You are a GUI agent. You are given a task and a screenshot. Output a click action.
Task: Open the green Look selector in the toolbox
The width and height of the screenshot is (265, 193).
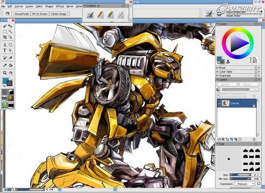(x=4, y=105)
